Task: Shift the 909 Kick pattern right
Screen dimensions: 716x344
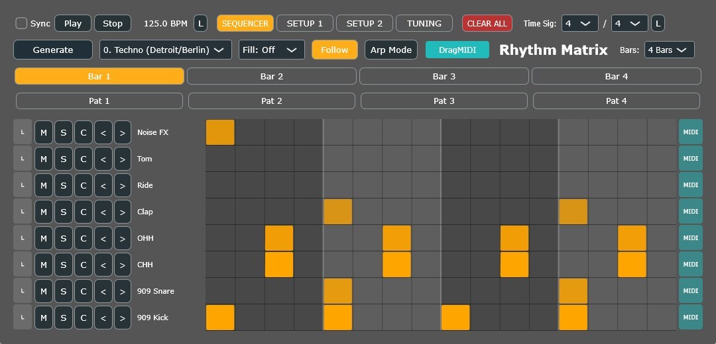Action: [123, 318]
